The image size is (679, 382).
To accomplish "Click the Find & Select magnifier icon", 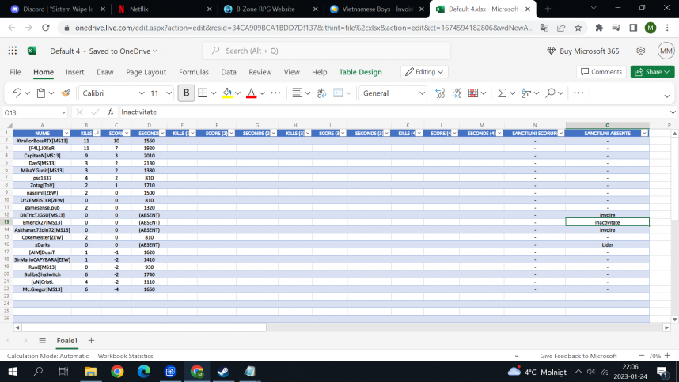I will [x=550, y=93].
